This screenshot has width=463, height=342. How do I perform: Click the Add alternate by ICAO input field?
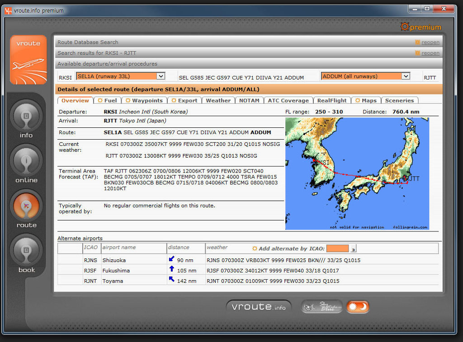click(337, 248)
